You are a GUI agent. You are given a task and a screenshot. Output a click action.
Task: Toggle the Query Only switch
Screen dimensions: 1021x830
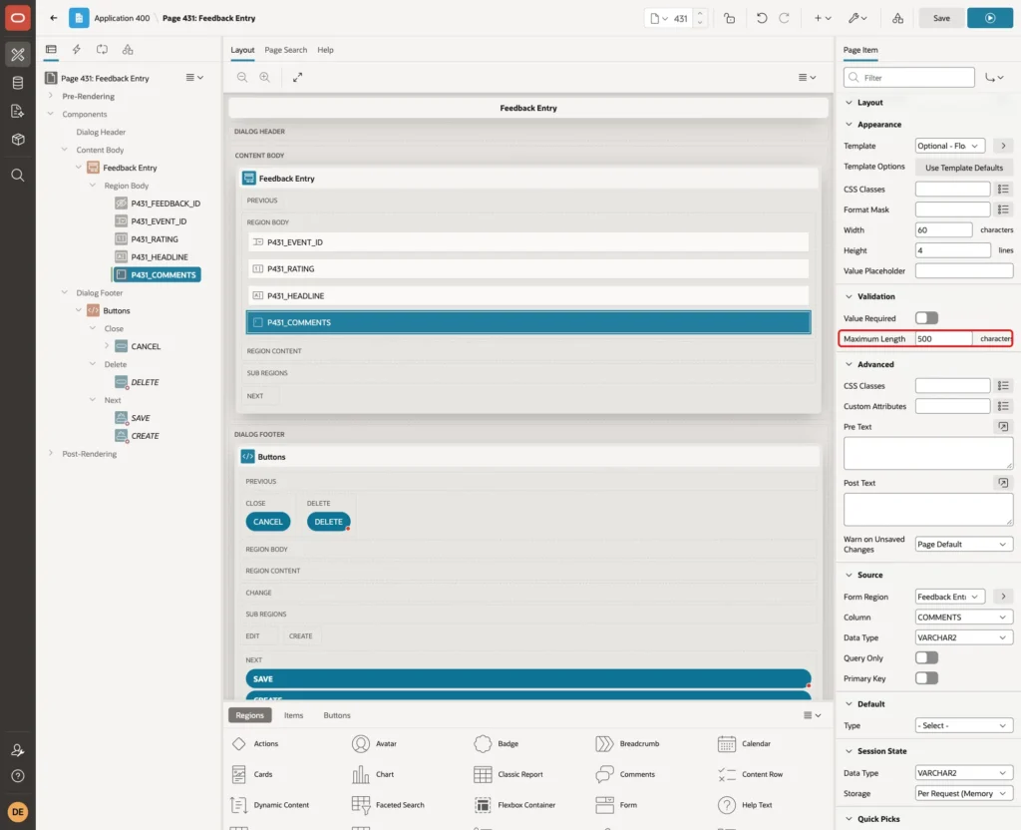click(x=926, y=658)
